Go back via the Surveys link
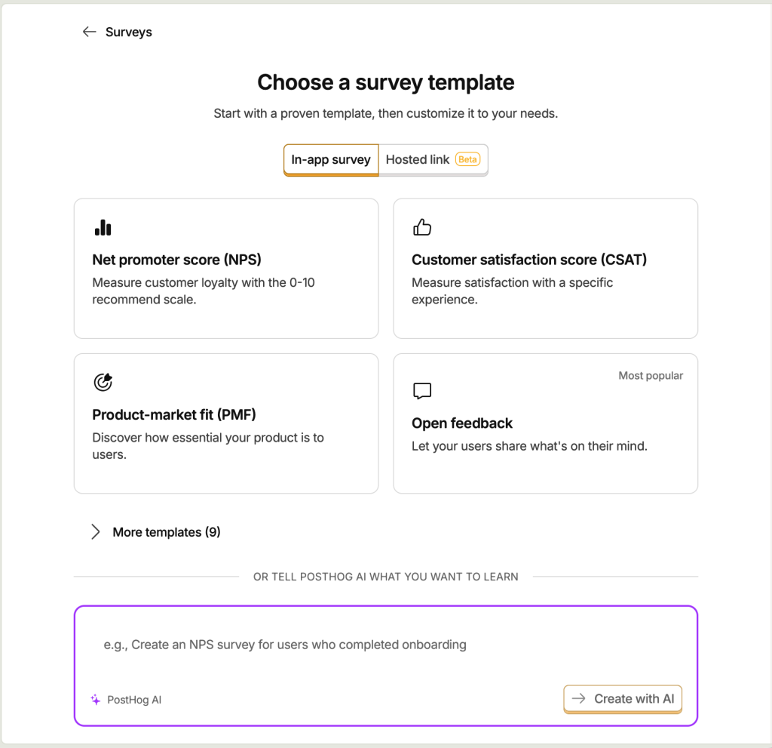This screenshot has width=772, height=748. tap(128, 32)
